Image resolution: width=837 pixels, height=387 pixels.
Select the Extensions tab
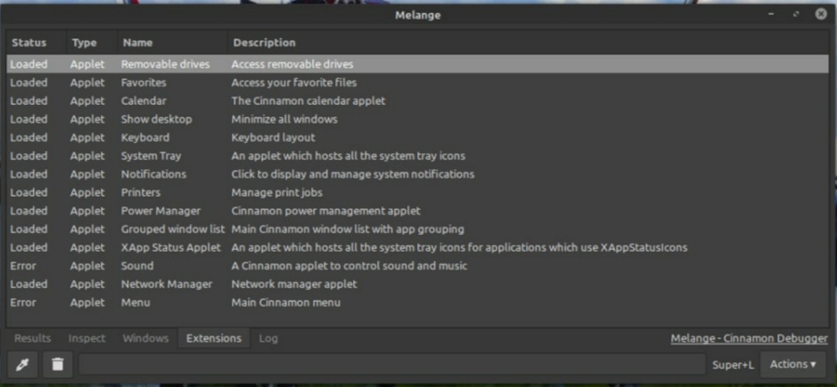tap(214, 338)
